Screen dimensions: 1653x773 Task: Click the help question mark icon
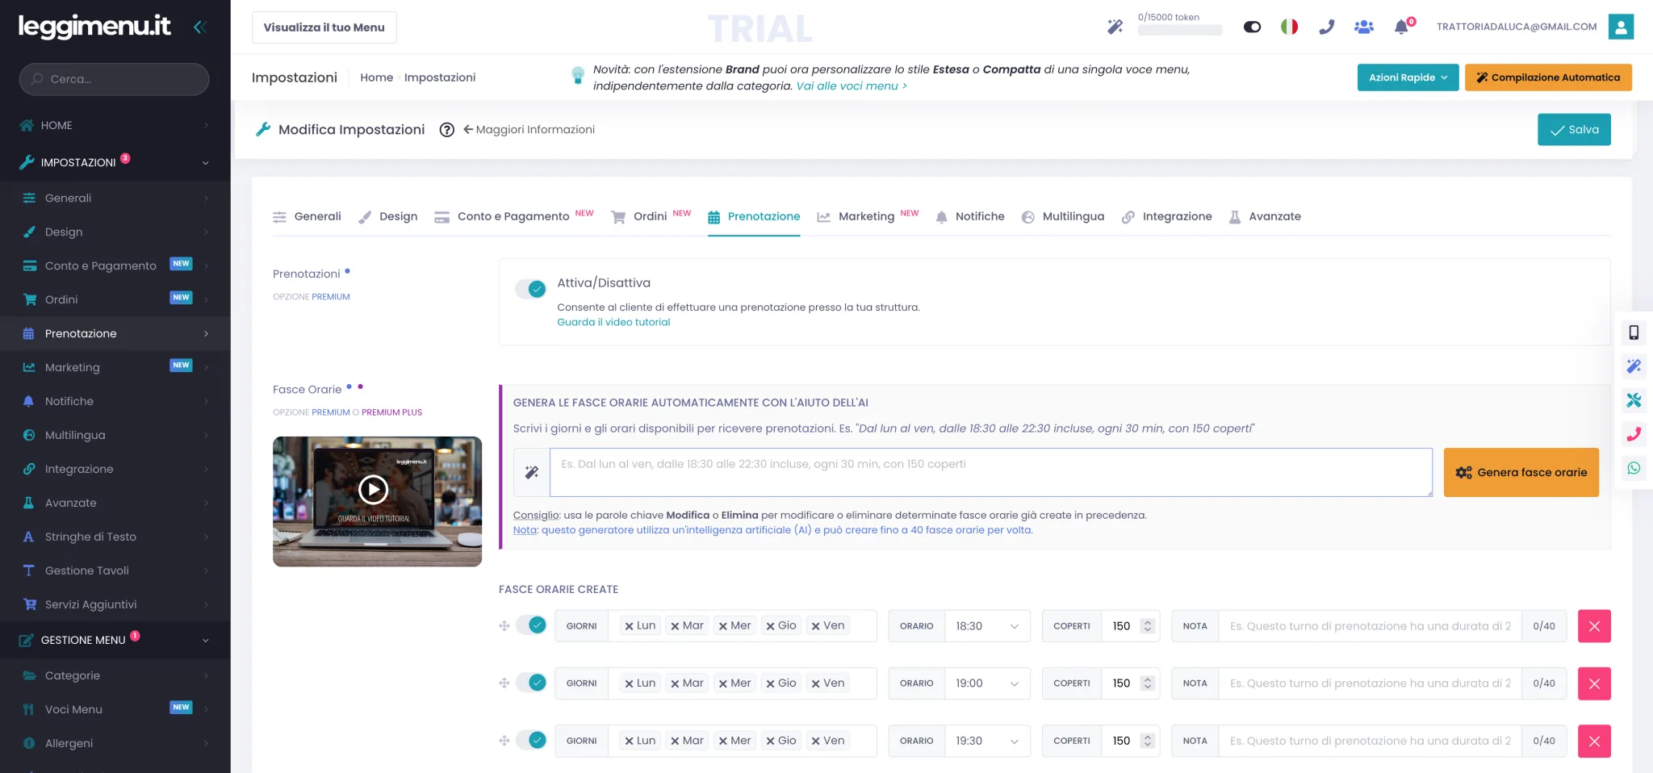(x=446, y=129)
